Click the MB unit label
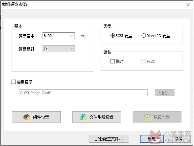This screenshot has width=194, height=146. tap(83, 36)
